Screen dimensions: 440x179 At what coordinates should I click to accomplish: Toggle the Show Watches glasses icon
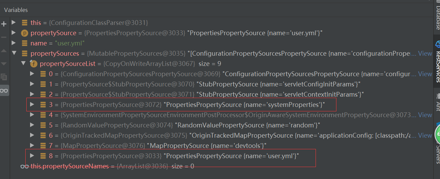(4, 90)
